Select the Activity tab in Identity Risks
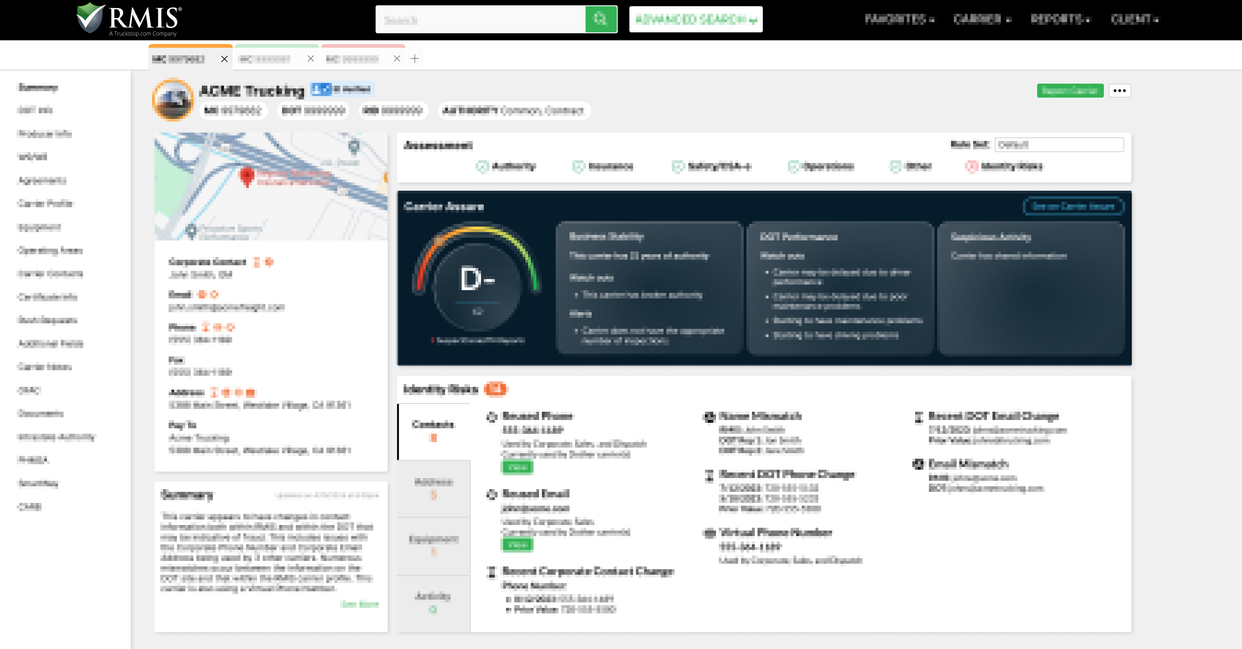The image size is (1242, 649). 433,603
